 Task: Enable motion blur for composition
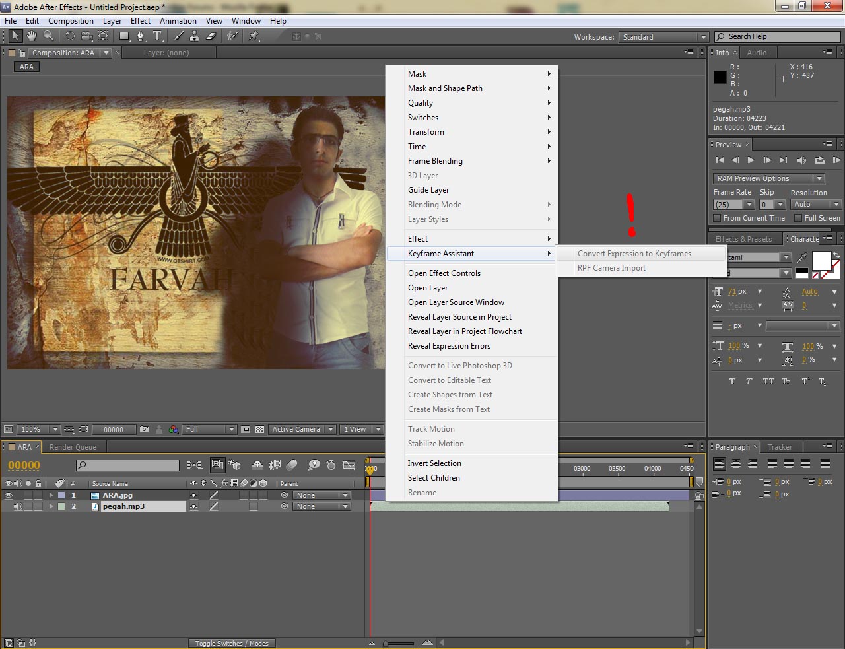coord(292,465)
